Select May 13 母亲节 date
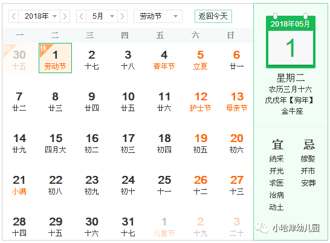The image size is (330, 243). coord(236,102)
